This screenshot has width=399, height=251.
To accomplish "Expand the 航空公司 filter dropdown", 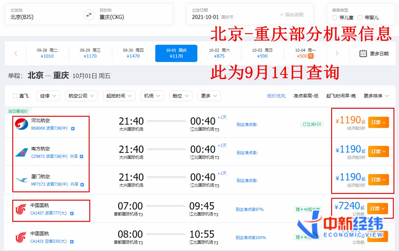I will (x=81, y=96).
